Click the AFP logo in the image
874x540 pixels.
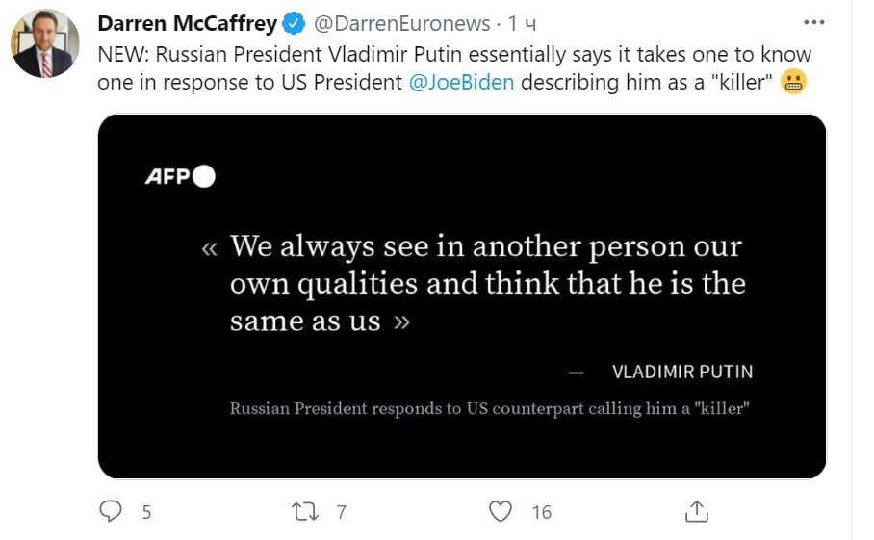[180, 176]
